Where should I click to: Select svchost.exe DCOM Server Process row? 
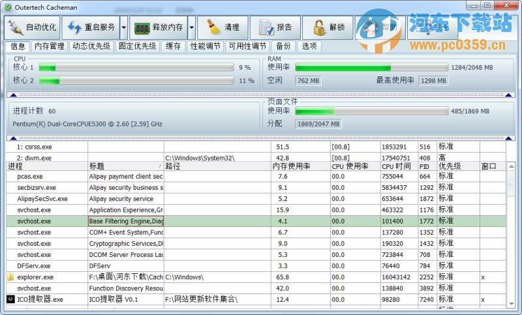point(256,255)
